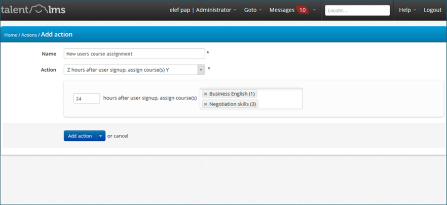Click the hours input showing 24
The height and width of the screenshot is (205, 447).
point(87,98)
